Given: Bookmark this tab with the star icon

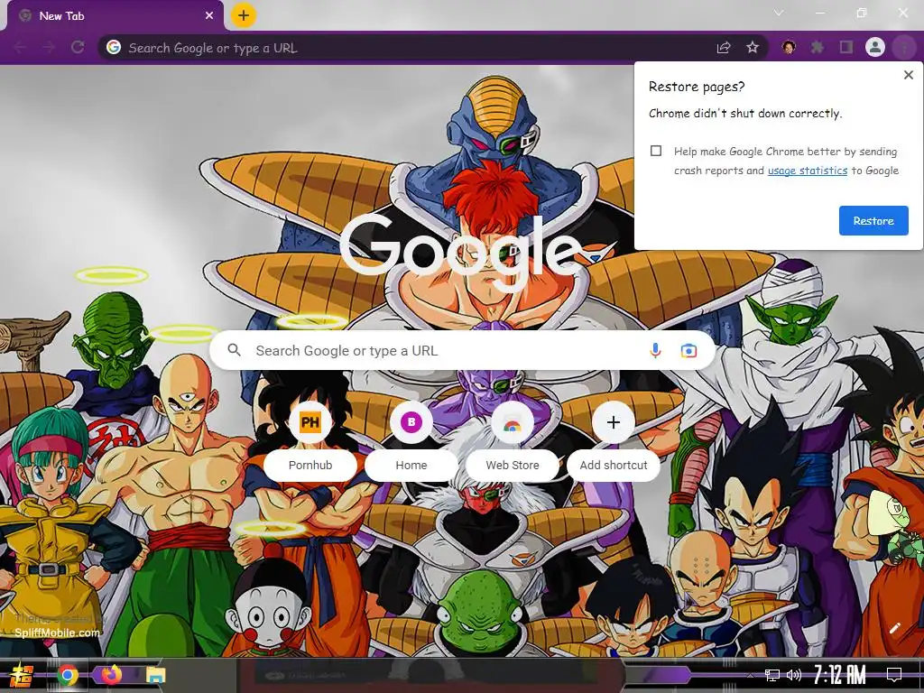Looking at the screenshot, I should pyautogui.click(x=753, y=48).
